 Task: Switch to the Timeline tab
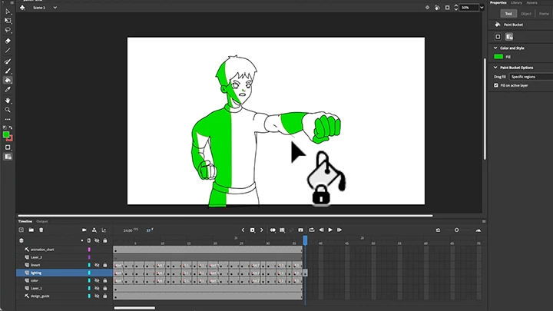point(25,221)
